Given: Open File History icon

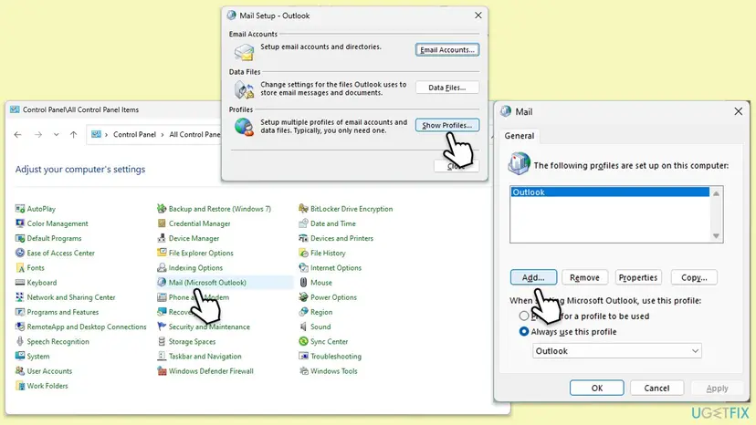Looking at the screenshot, I should [x=303, y=253].
